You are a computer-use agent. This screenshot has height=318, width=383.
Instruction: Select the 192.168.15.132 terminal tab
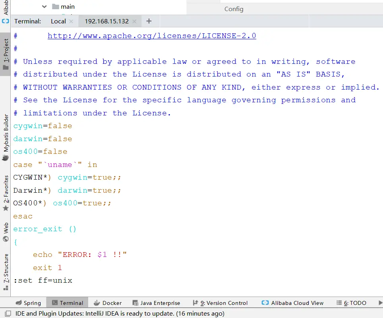click(106, 21)
